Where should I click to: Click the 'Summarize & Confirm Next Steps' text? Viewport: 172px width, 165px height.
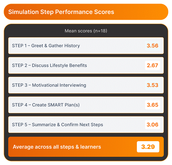tap(67, 125)
